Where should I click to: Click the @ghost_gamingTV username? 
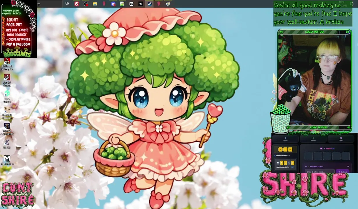(x=283, y=167)
